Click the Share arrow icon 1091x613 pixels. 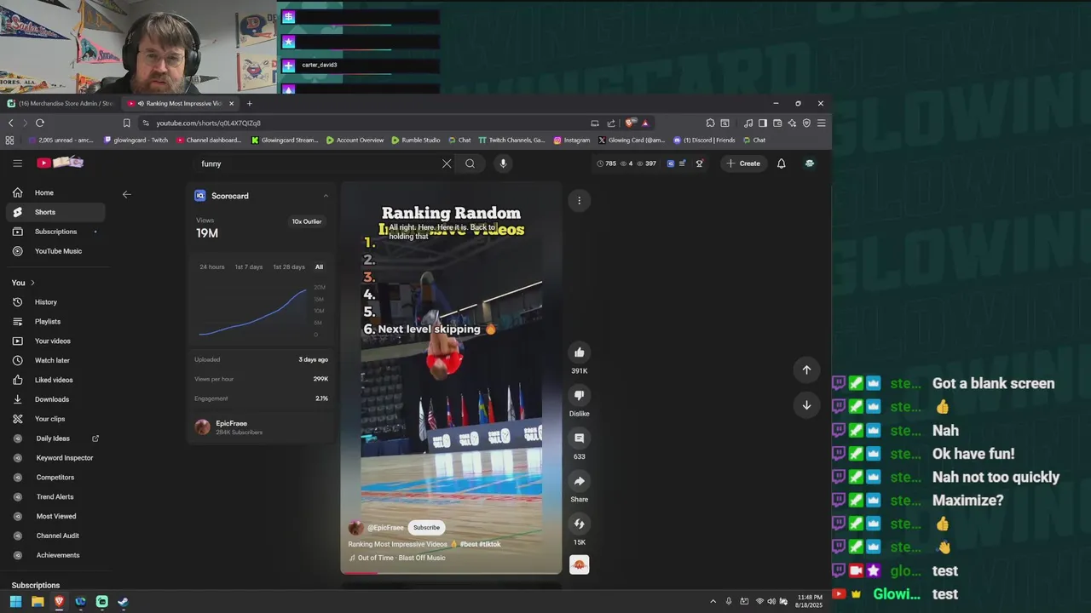pyautogui.click(x=580, y=481)
